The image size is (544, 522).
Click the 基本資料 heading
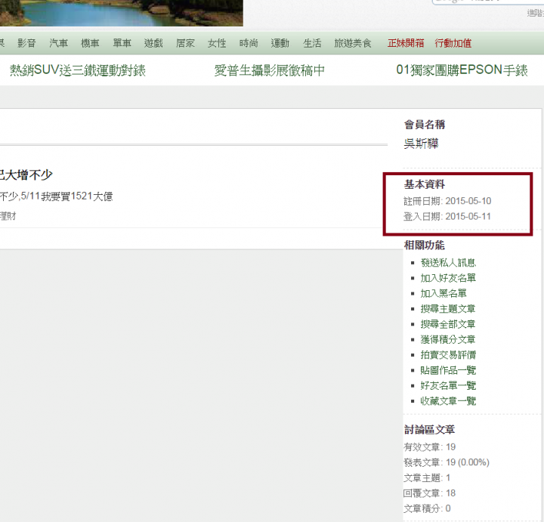click(425, 184)
